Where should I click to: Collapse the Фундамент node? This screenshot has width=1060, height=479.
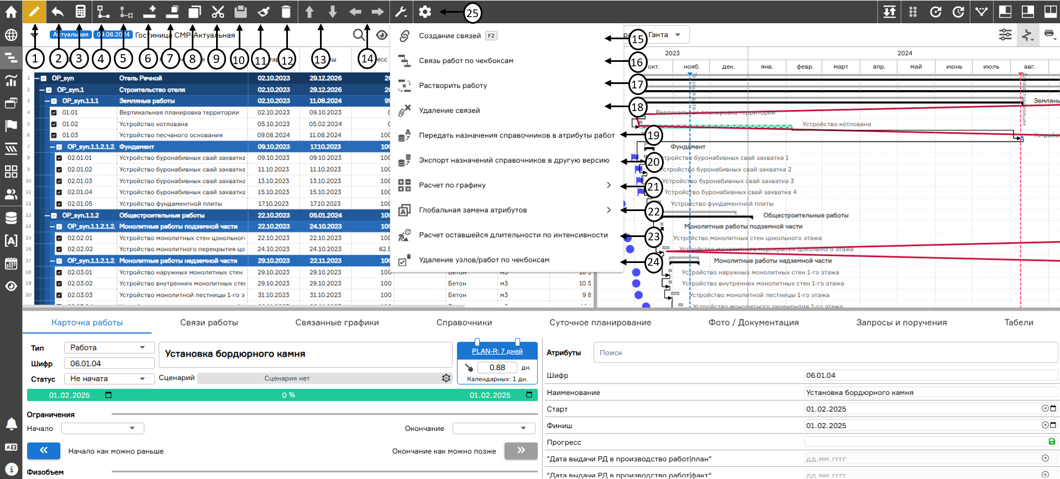point(53,147)
